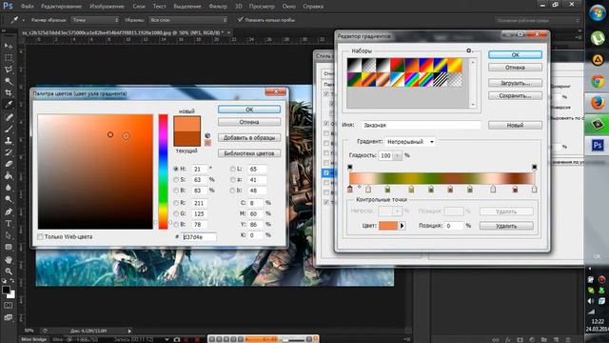Select the H hue radio button
609x343 pixels.
click(176, 169)
